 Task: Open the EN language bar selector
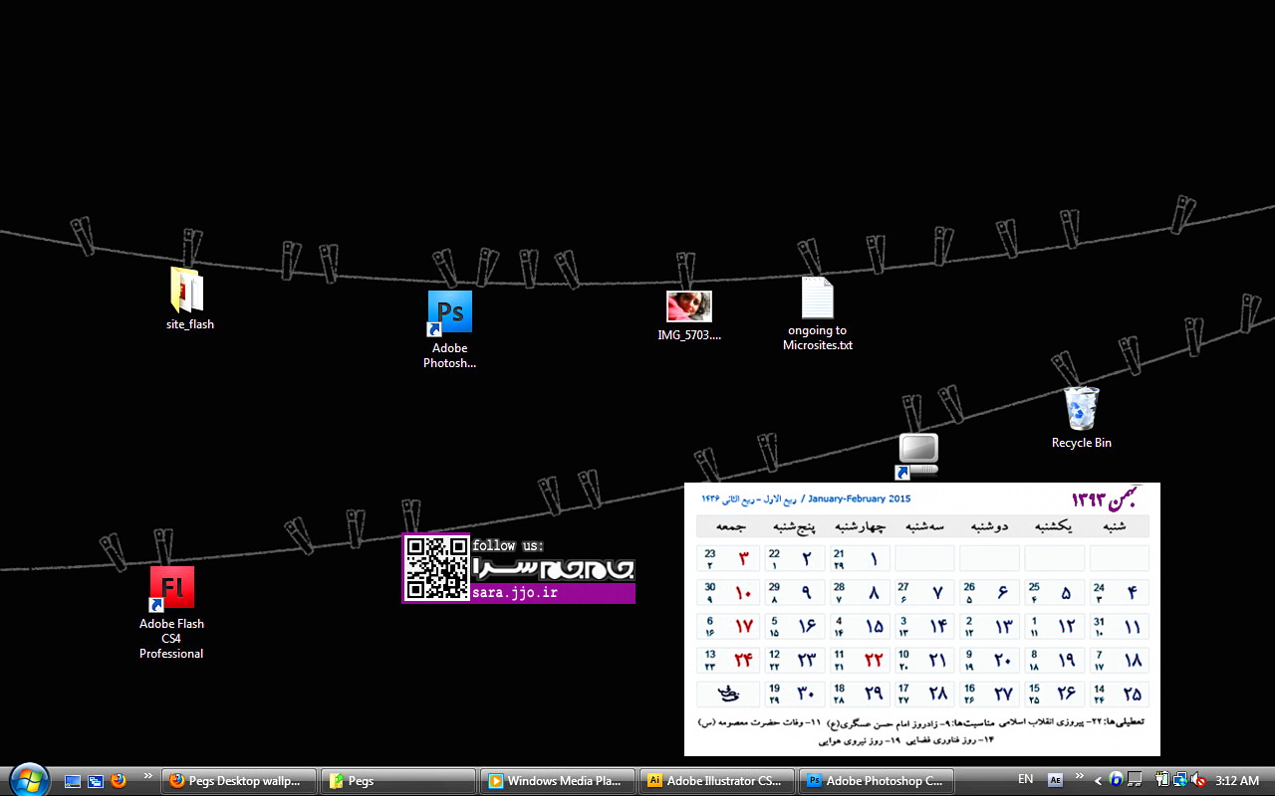(x=1025, y=780)
